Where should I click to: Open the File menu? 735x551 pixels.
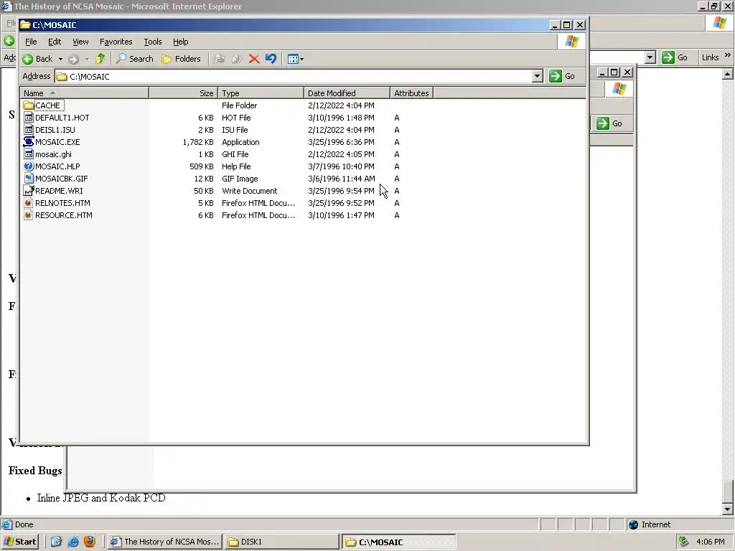point(31,42)
